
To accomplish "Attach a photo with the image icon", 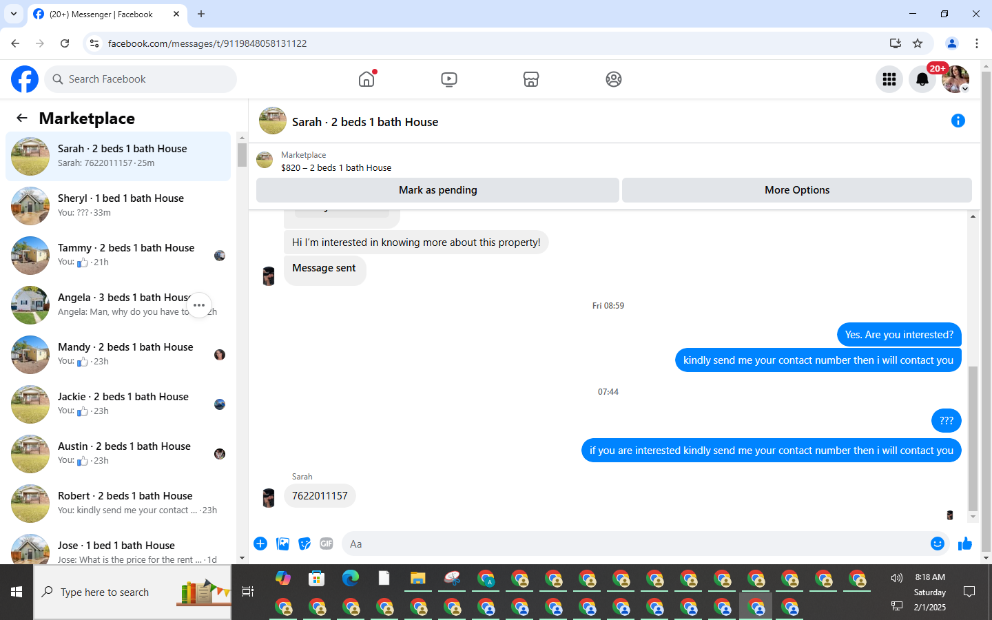I will (x=282, y=544).
